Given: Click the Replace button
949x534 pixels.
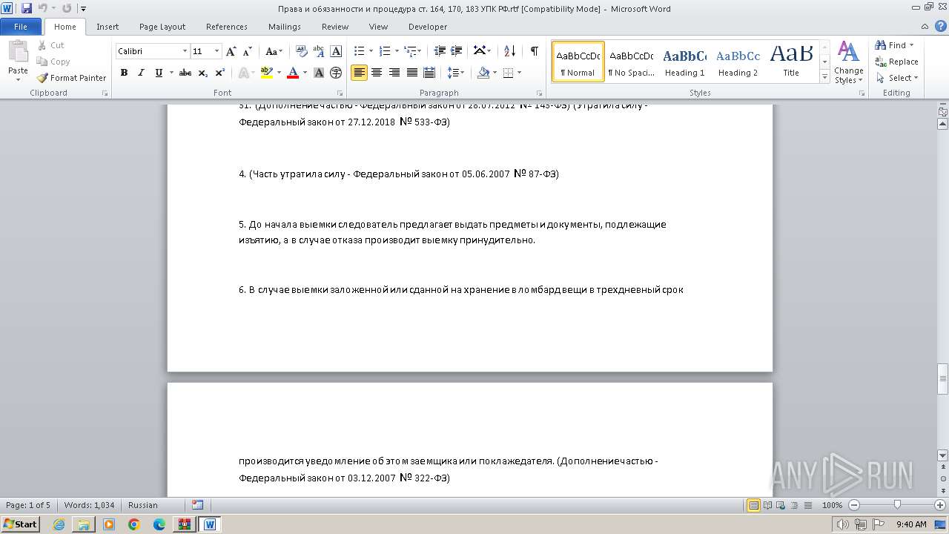Looking at the screenshot, I should (897, 62).
